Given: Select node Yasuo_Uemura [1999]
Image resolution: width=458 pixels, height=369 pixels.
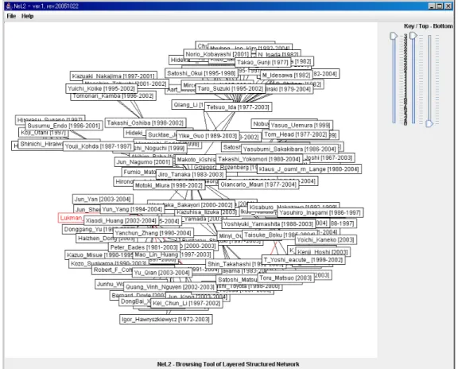Looking at the screenshot, I should (x=301, y=125).
